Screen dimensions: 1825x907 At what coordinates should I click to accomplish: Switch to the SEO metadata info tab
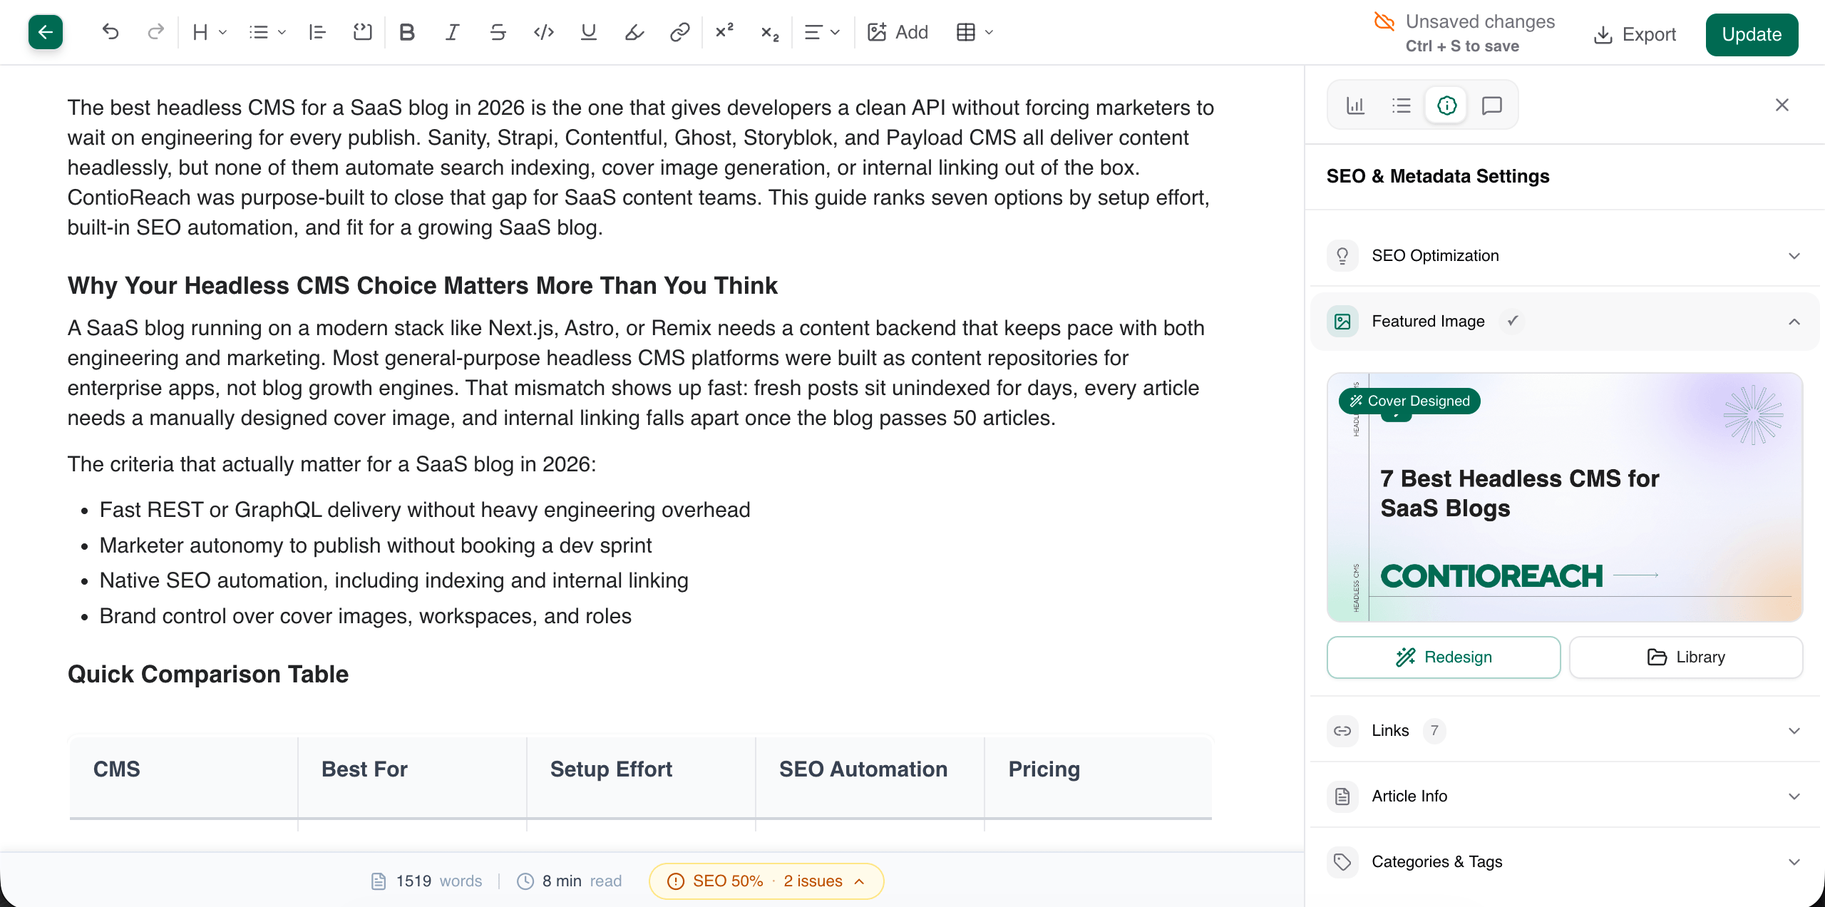click(1446, 106)
